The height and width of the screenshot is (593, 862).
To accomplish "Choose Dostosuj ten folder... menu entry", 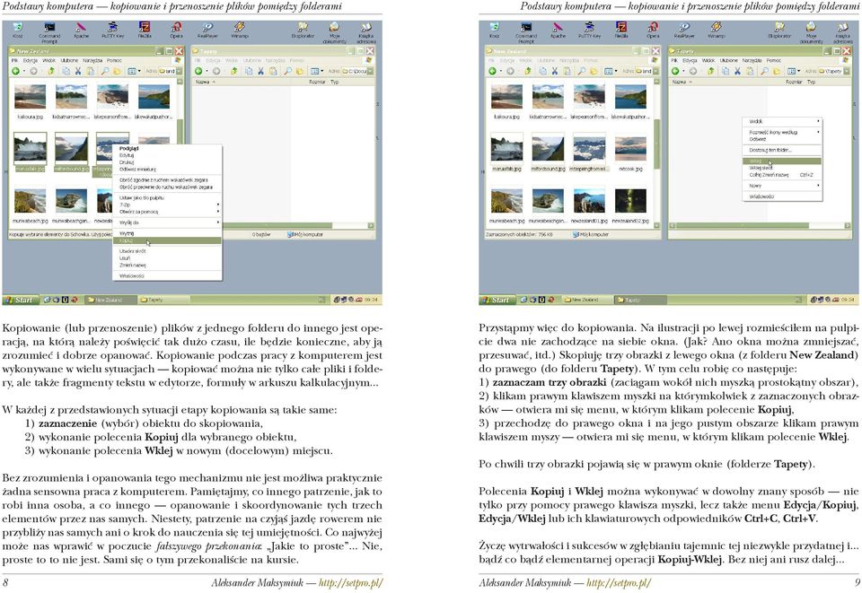I will coord(782,150).
